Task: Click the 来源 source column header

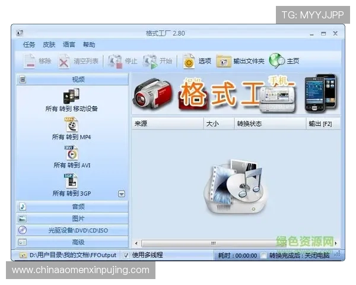Action: pyautogui.click(x=167, y=123)
